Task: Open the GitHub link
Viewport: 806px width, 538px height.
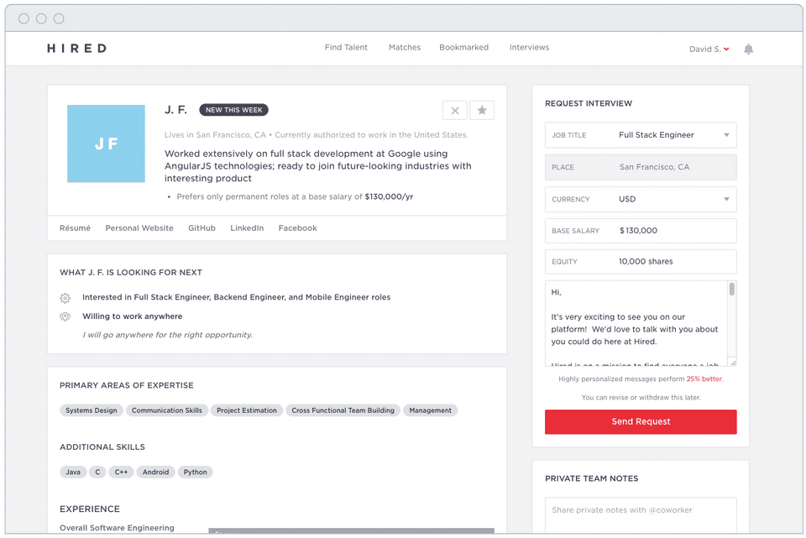Action: 201,228
